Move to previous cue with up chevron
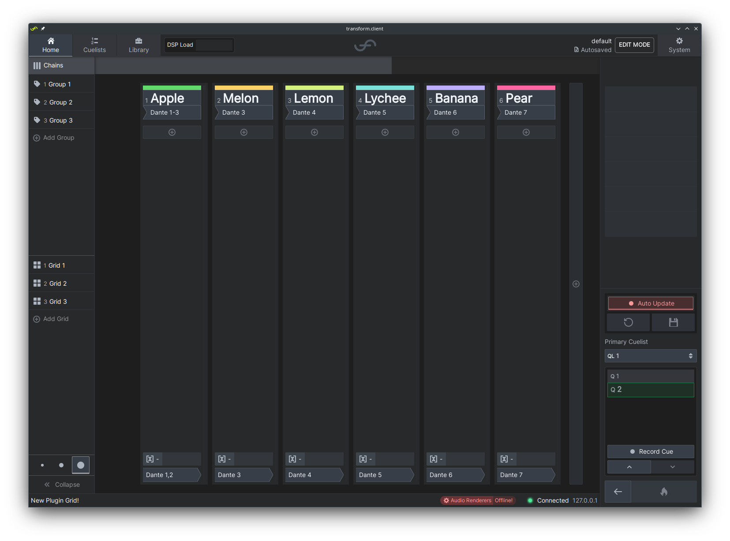The image size is (730, 541). pos(629,467)
